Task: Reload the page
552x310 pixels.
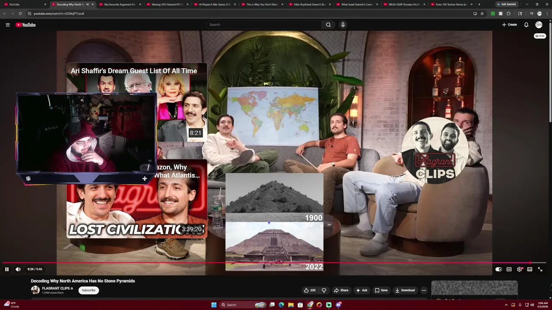Action: [x=20, y=13]
